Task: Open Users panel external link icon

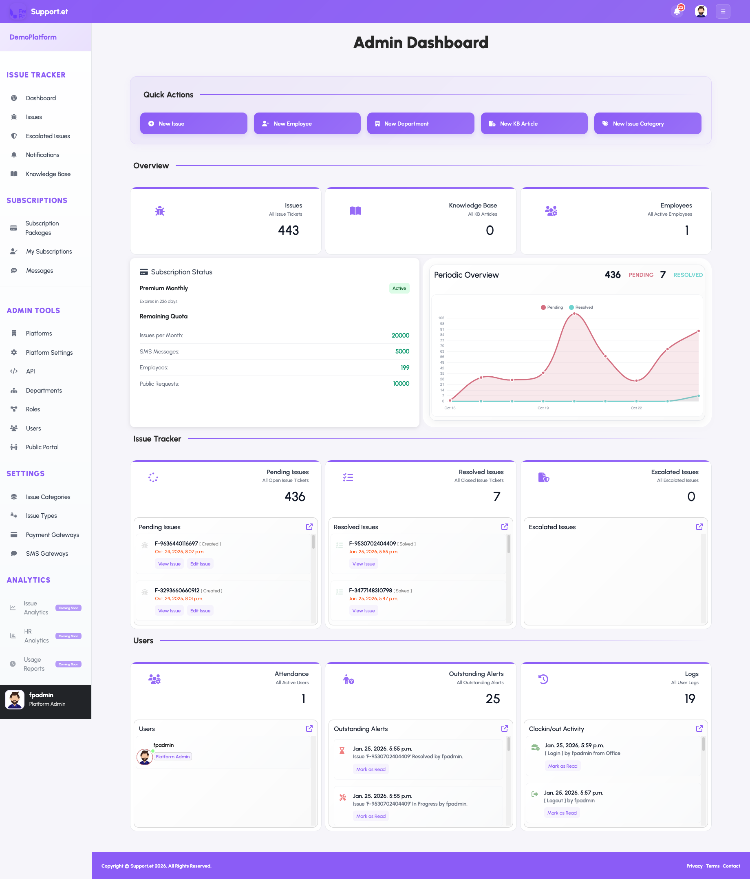Action: point(309,729)
